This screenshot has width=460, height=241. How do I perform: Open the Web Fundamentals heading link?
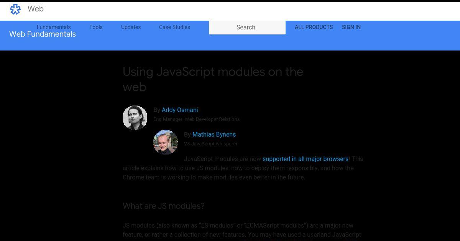(x=43, y=34)
